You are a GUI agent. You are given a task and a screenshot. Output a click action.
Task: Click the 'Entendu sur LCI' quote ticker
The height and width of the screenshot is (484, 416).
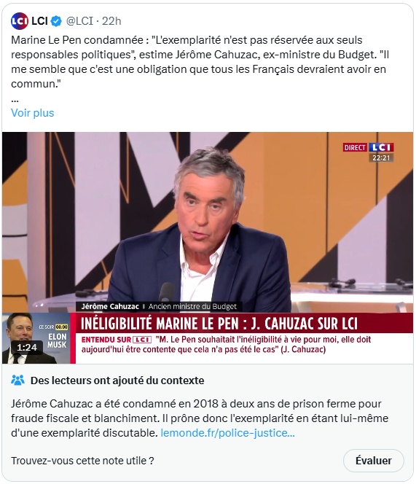[226, 345]
